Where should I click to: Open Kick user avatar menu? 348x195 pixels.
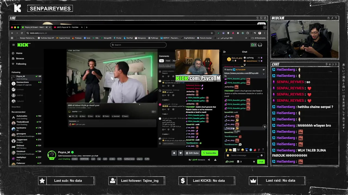click(260, 45)
